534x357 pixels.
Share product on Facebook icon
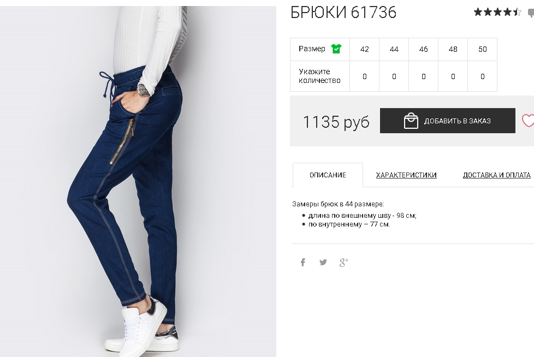[302, 262]
